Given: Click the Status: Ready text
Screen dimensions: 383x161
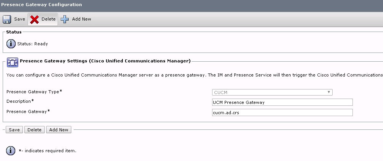Looking at the screenshot, I should pos(32,44).
